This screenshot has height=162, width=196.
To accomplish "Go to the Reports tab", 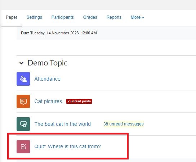I will point(114,17).
